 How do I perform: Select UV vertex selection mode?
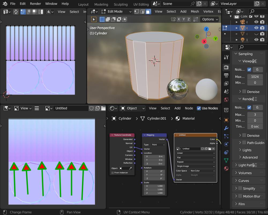tap(23, 12)
